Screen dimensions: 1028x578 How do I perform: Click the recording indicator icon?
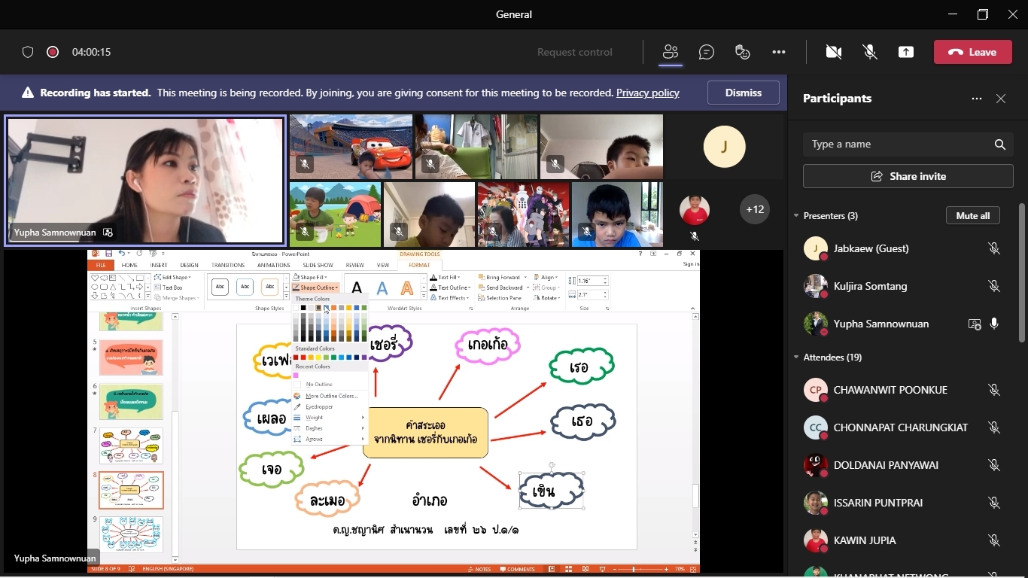tap(53, 52)
